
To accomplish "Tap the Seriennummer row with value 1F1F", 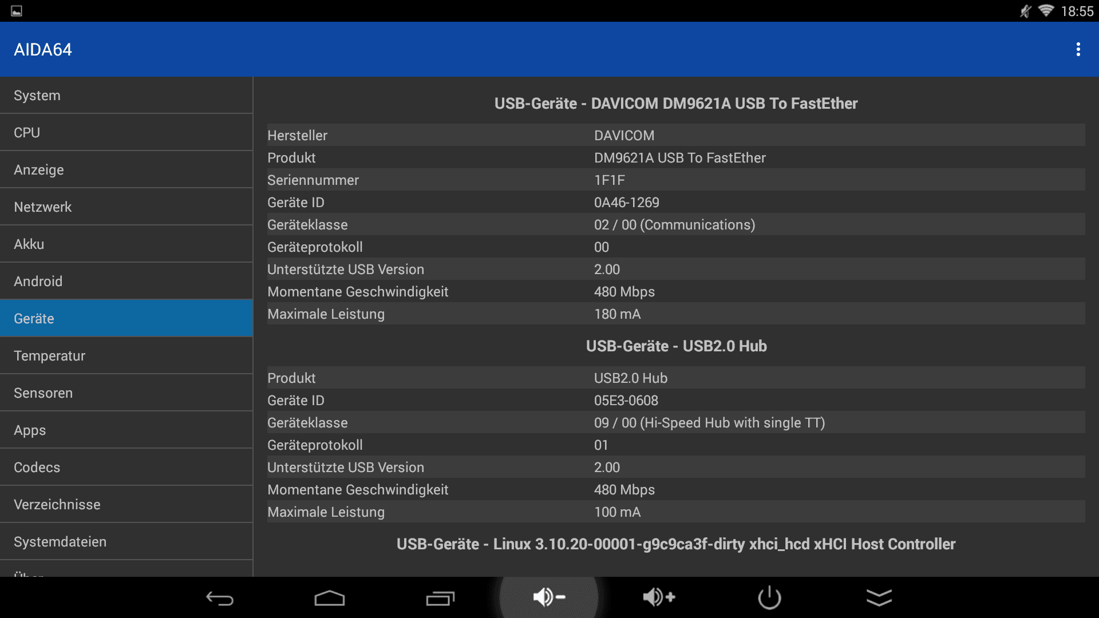I will tap(675, 180).
